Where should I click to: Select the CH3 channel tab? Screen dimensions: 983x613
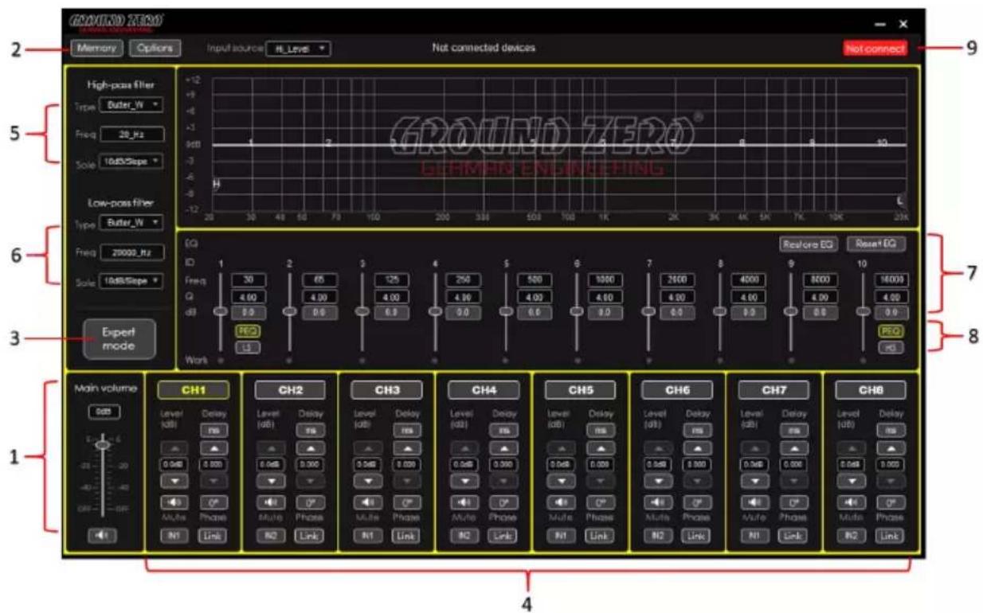(x=387, y=390)
